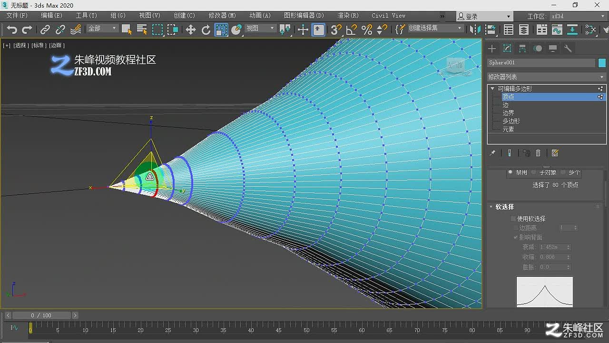Toggle Spinner Snap icon
This screenshot has height=343, width=609.
[382, 30]
